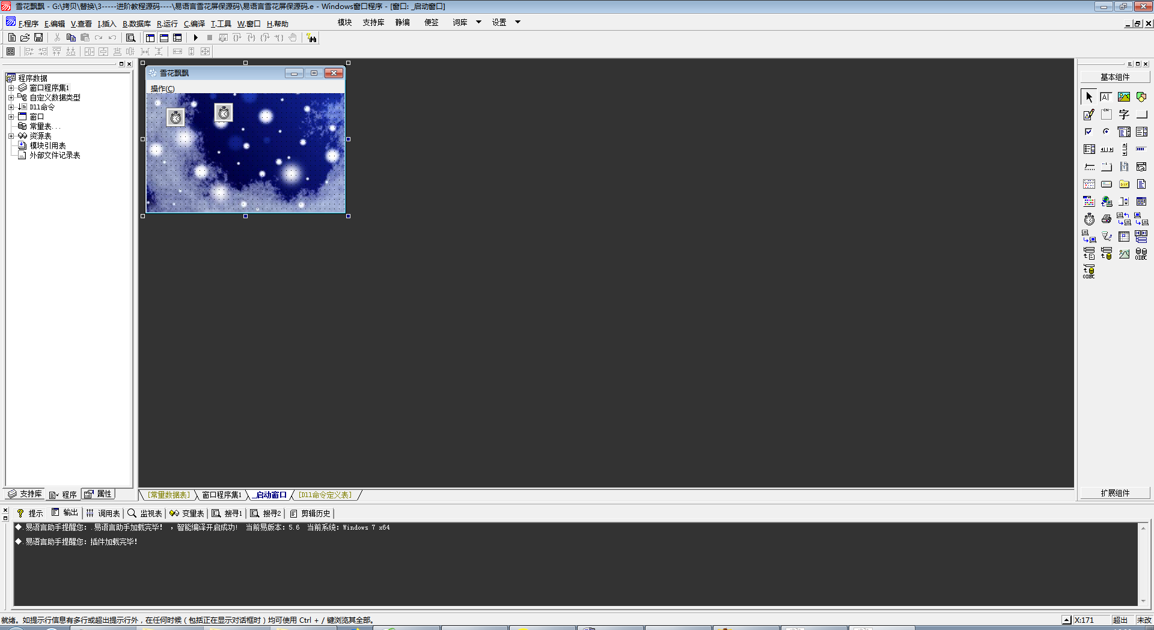
Task: Open the F.程序 menu
Action: (28, 24)
